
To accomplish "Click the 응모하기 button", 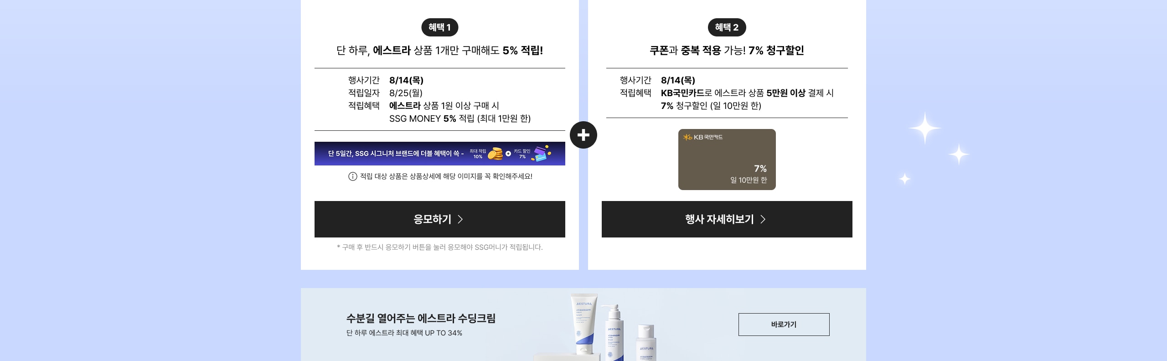I will (439, 219).
